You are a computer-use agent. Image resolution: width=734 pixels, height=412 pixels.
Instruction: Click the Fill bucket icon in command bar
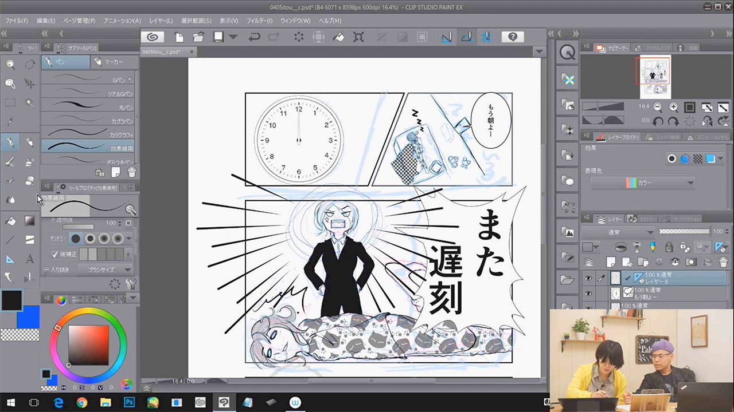point(338,37)
